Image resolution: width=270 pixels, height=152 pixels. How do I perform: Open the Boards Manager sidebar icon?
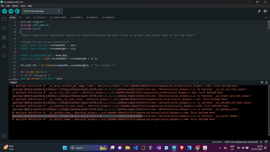pyautogui.click(x=4, y=28)
